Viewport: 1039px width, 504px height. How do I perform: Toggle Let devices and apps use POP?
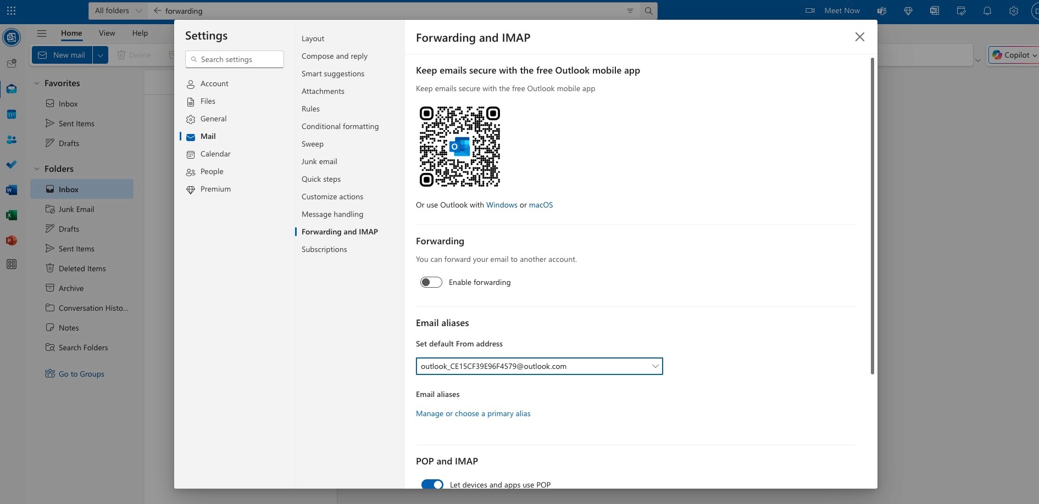click(x=432, y=485)
